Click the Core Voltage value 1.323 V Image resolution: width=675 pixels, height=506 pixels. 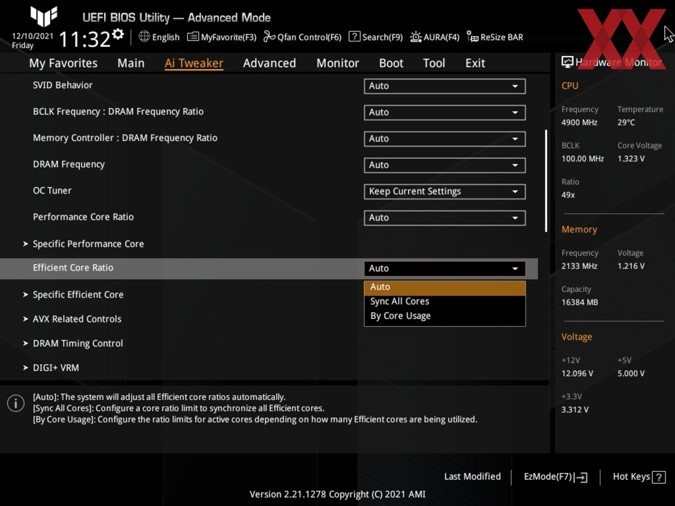click(x=631, y=159)
